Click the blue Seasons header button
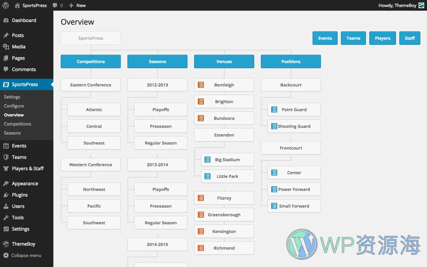Screen dimensions: 427x267 pyautogui.click(x=157, y=61)
